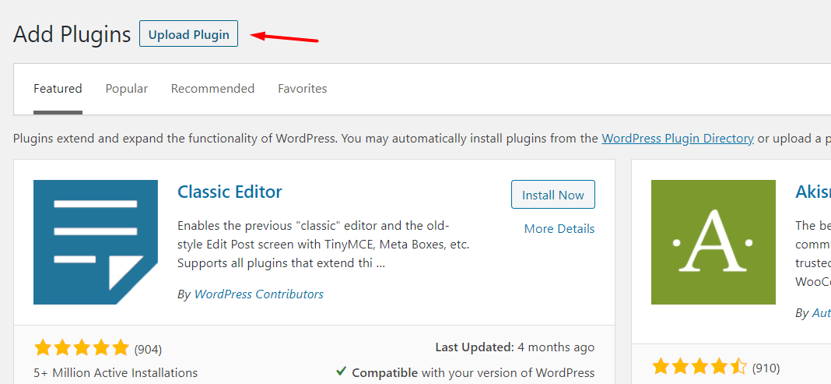Screen dimensions: 831x384
Task: View More Details for Classic Editor
Action: pos(559,228)
